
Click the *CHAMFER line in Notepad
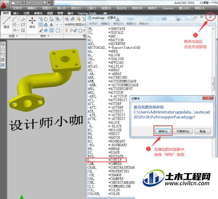click(x=106, y=178)
